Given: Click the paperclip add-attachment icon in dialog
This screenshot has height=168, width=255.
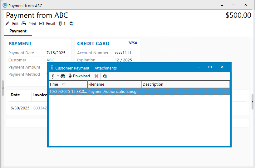Looking at the screenshot, I should (x=53, y=76).
